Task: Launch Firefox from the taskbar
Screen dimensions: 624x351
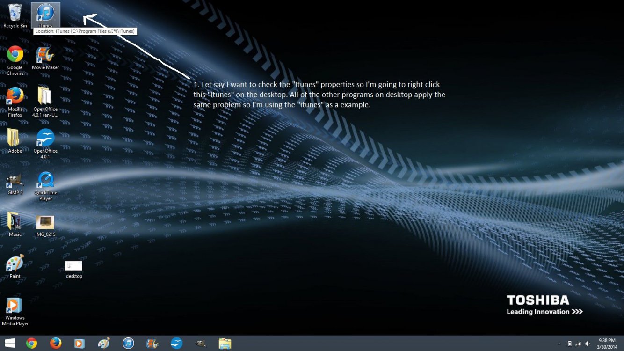Action: point(56,344)
